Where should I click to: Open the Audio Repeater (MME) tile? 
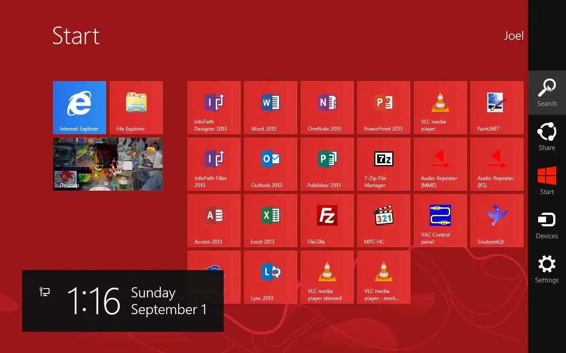point(440,164)
